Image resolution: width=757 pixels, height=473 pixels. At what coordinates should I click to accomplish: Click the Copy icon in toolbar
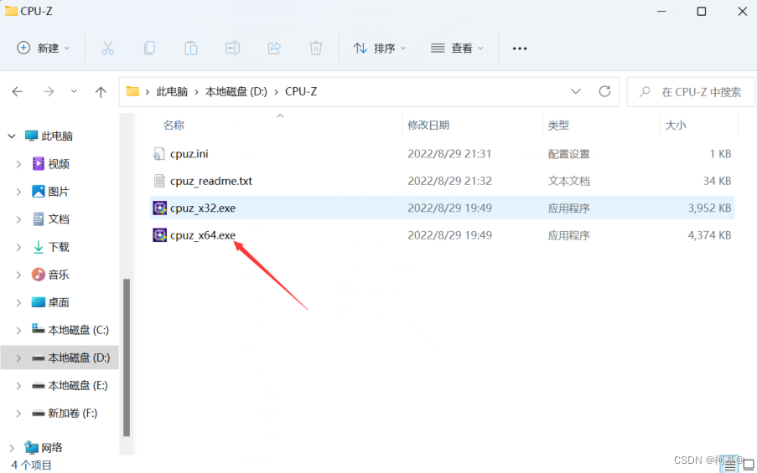point(149,49)
